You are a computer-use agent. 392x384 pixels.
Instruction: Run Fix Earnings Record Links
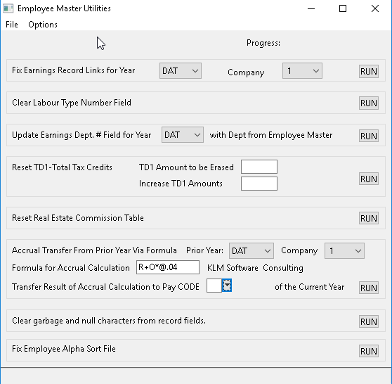pos(369,72)
